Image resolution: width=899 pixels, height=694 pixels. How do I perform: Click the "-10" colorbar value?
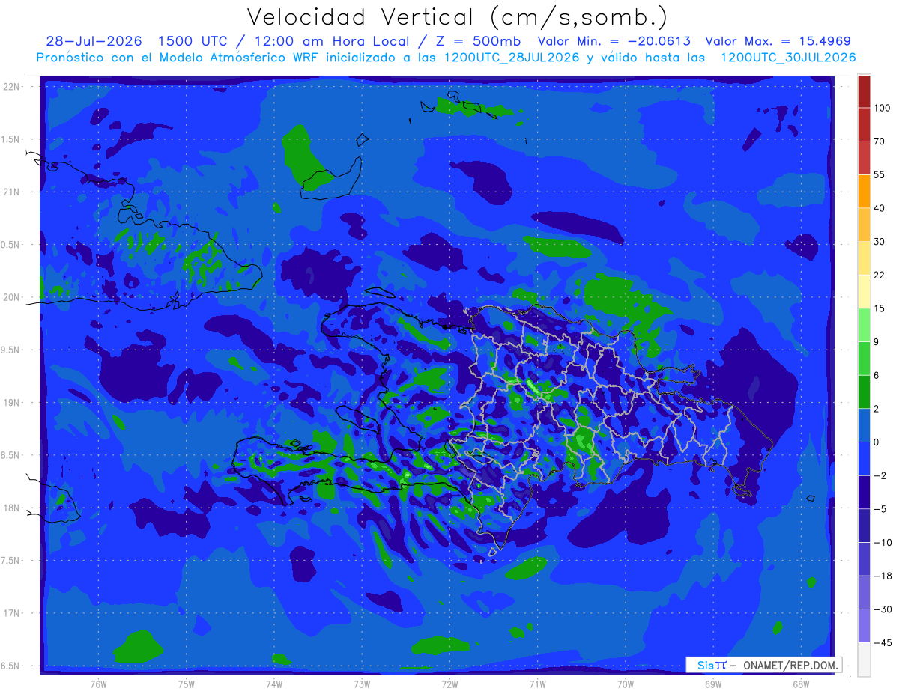[x=882, y=543]
